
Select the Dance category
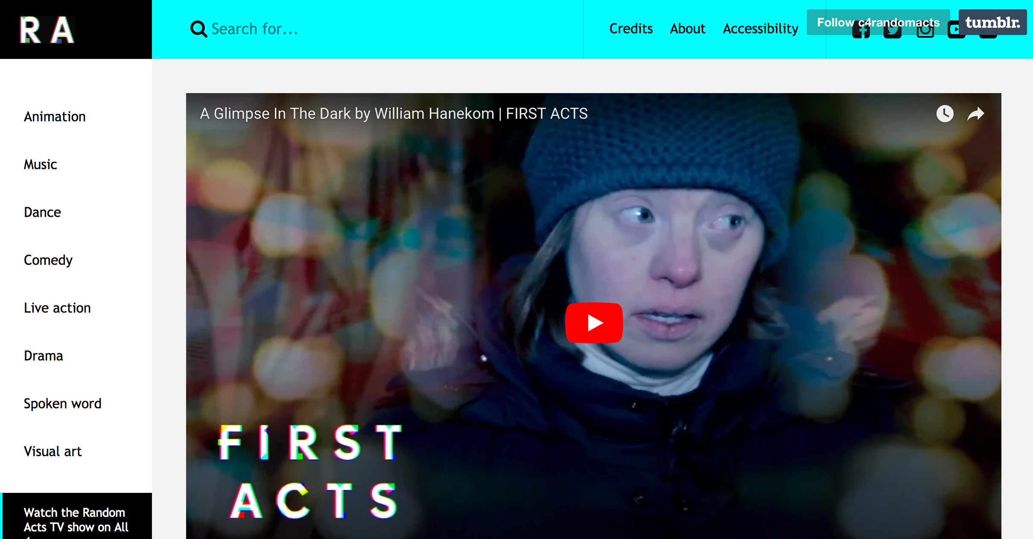click(42, 212)
